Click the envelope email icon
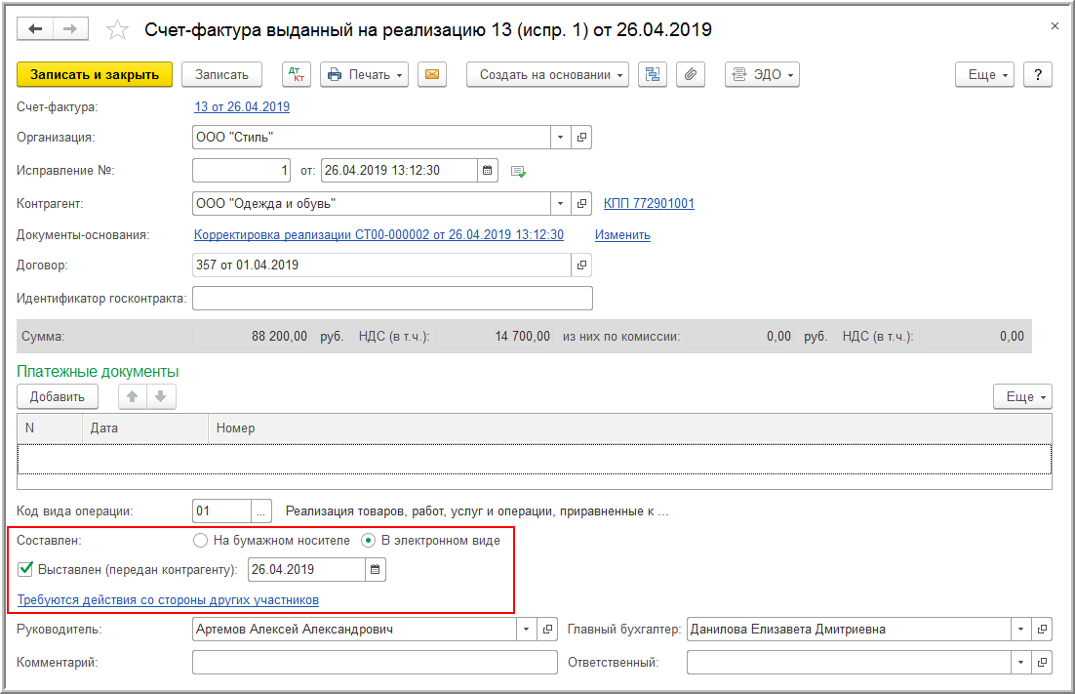 pyautogui.click(x=431, y=75)
